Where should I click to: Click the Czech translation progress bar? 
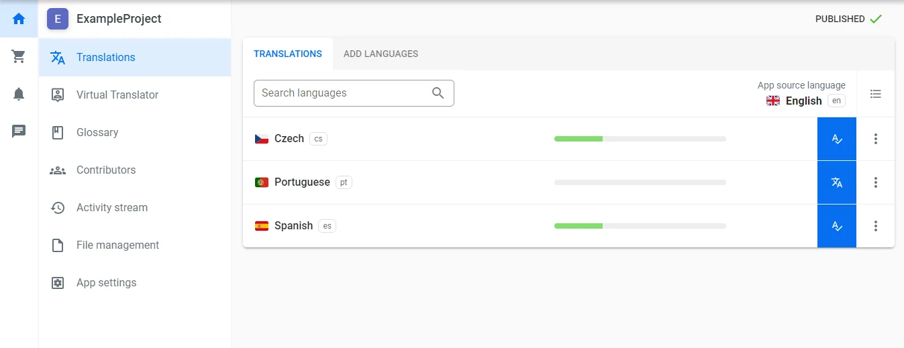point(640,139)
